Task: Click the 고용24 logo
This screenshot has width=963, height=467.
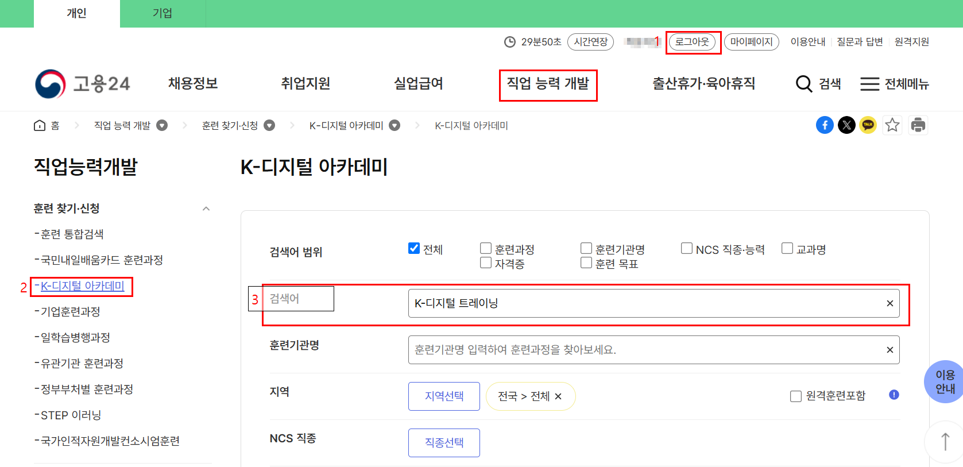Action: coord(83,84)
